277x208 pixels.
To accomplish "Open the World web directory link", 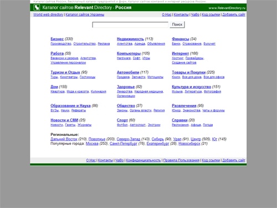I will coord(48,14).
